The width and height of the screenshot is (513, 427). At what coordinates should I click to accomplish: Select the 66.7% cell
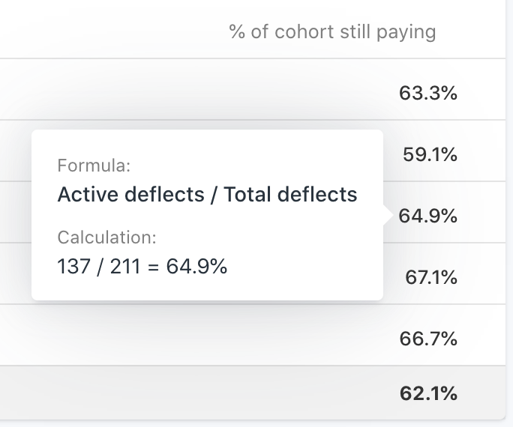tap(428, 339)
